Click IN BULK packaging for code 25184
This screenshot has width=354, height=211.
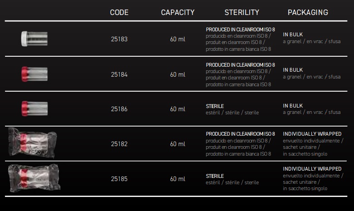coord(293,70)
